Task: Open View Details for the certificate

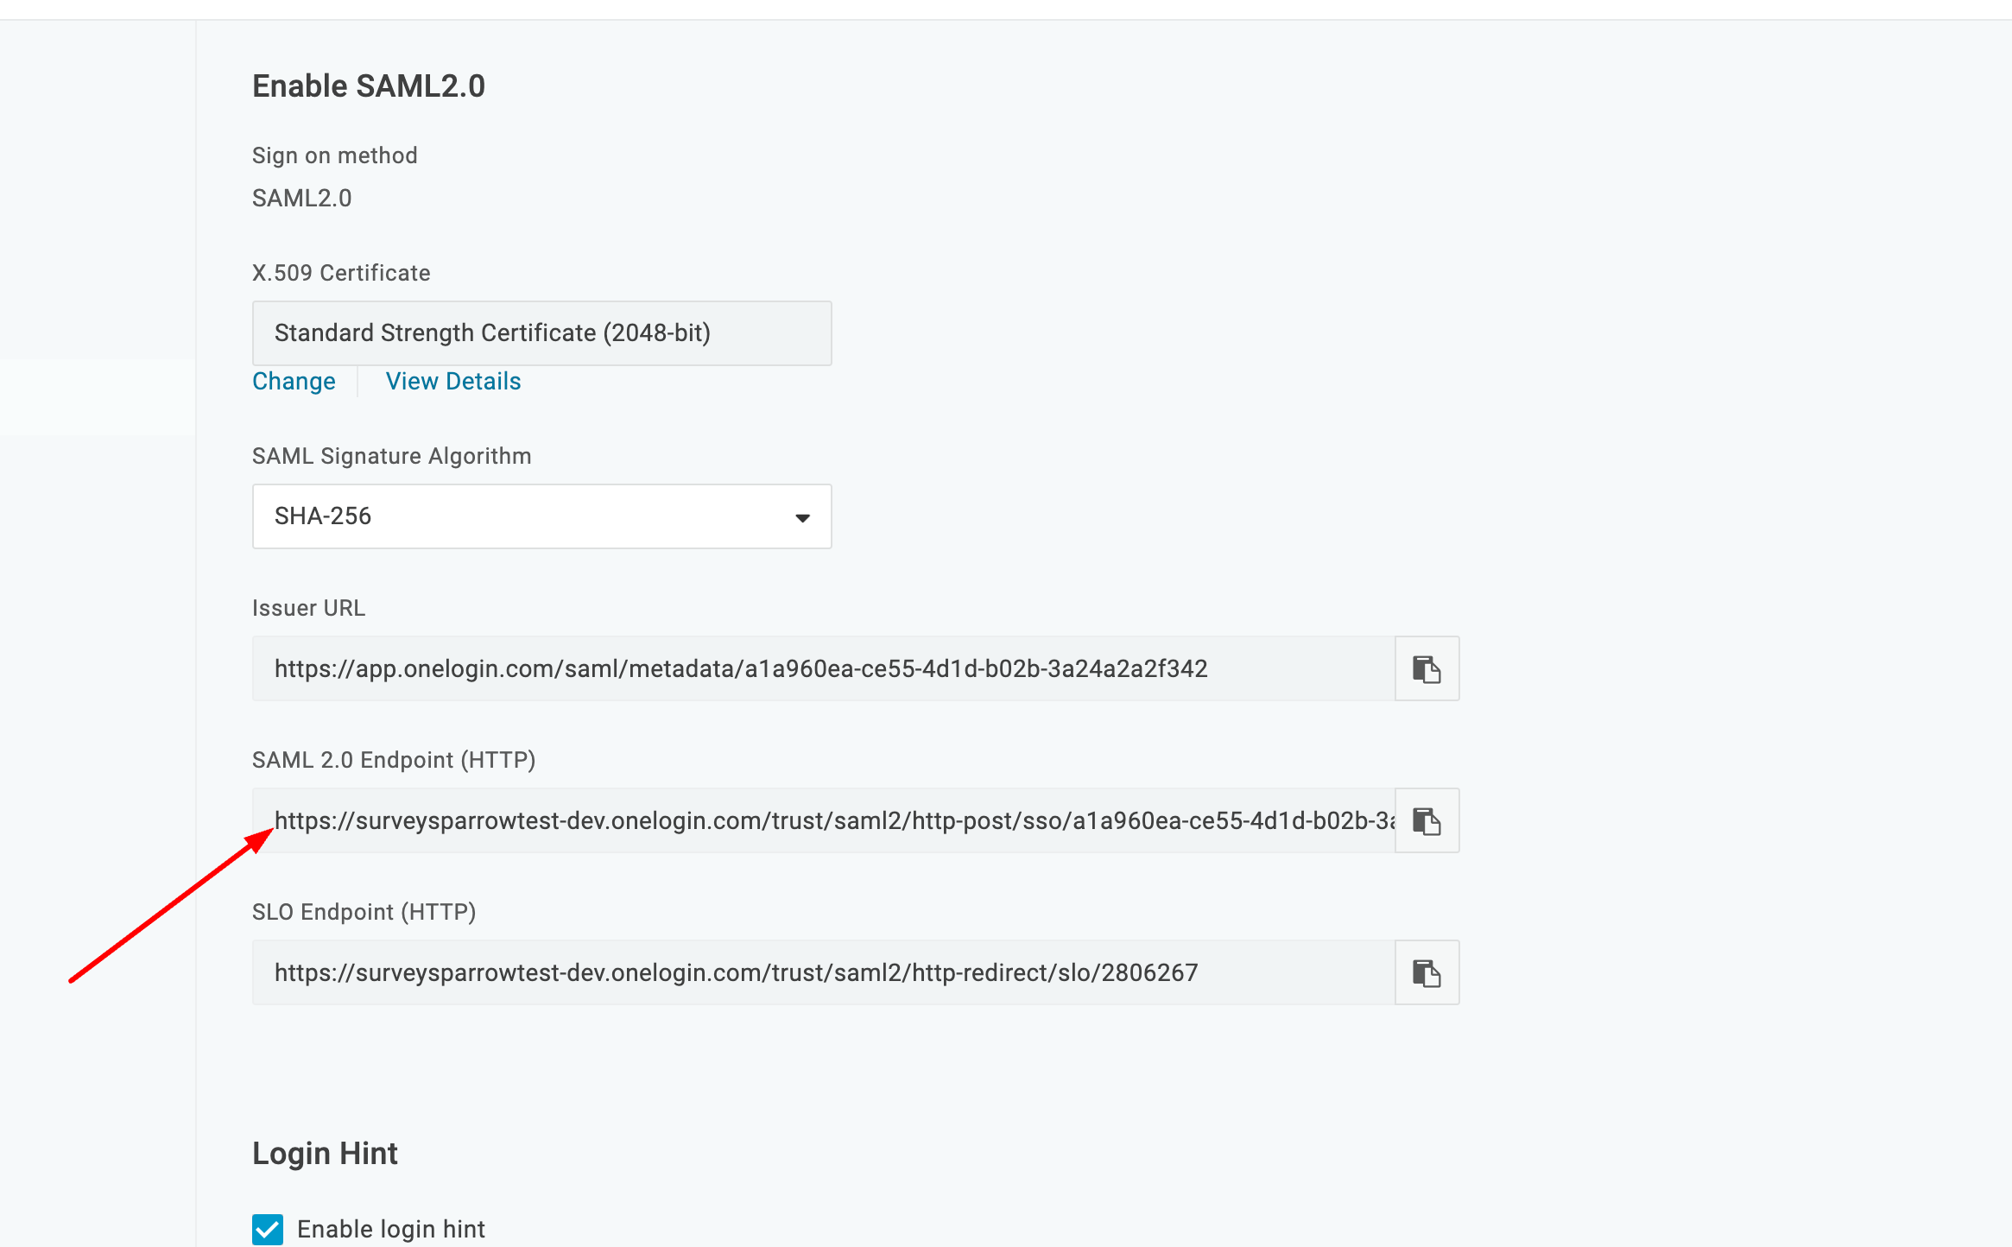Action: [453, 382]
